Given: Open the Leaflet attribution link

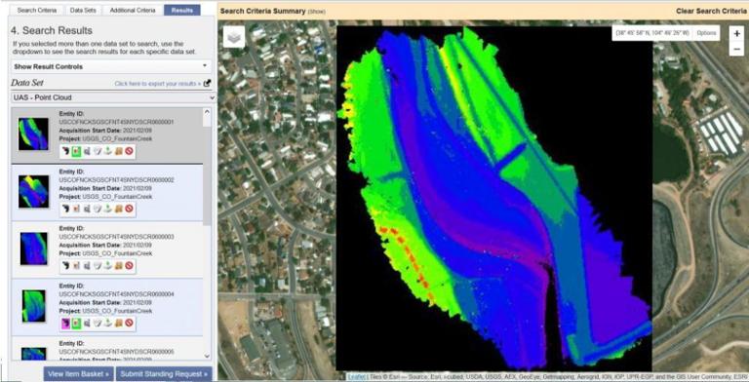Looking at the screenshot, I should tap(356, 377).
